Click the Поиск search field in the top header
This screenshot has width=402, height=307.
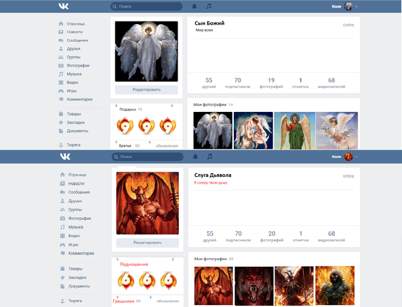146,6
